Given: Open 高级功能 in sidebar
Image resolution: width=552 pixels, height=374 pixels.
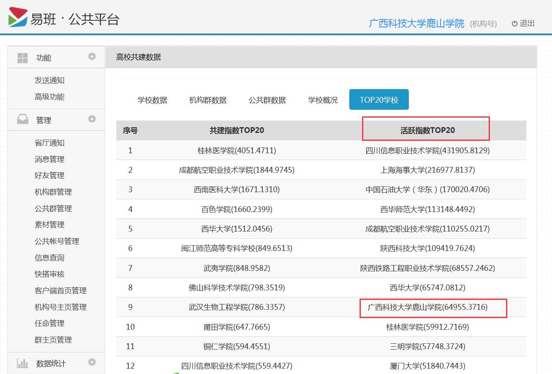Looking at the screenshot, I should (x=50, y=97).
